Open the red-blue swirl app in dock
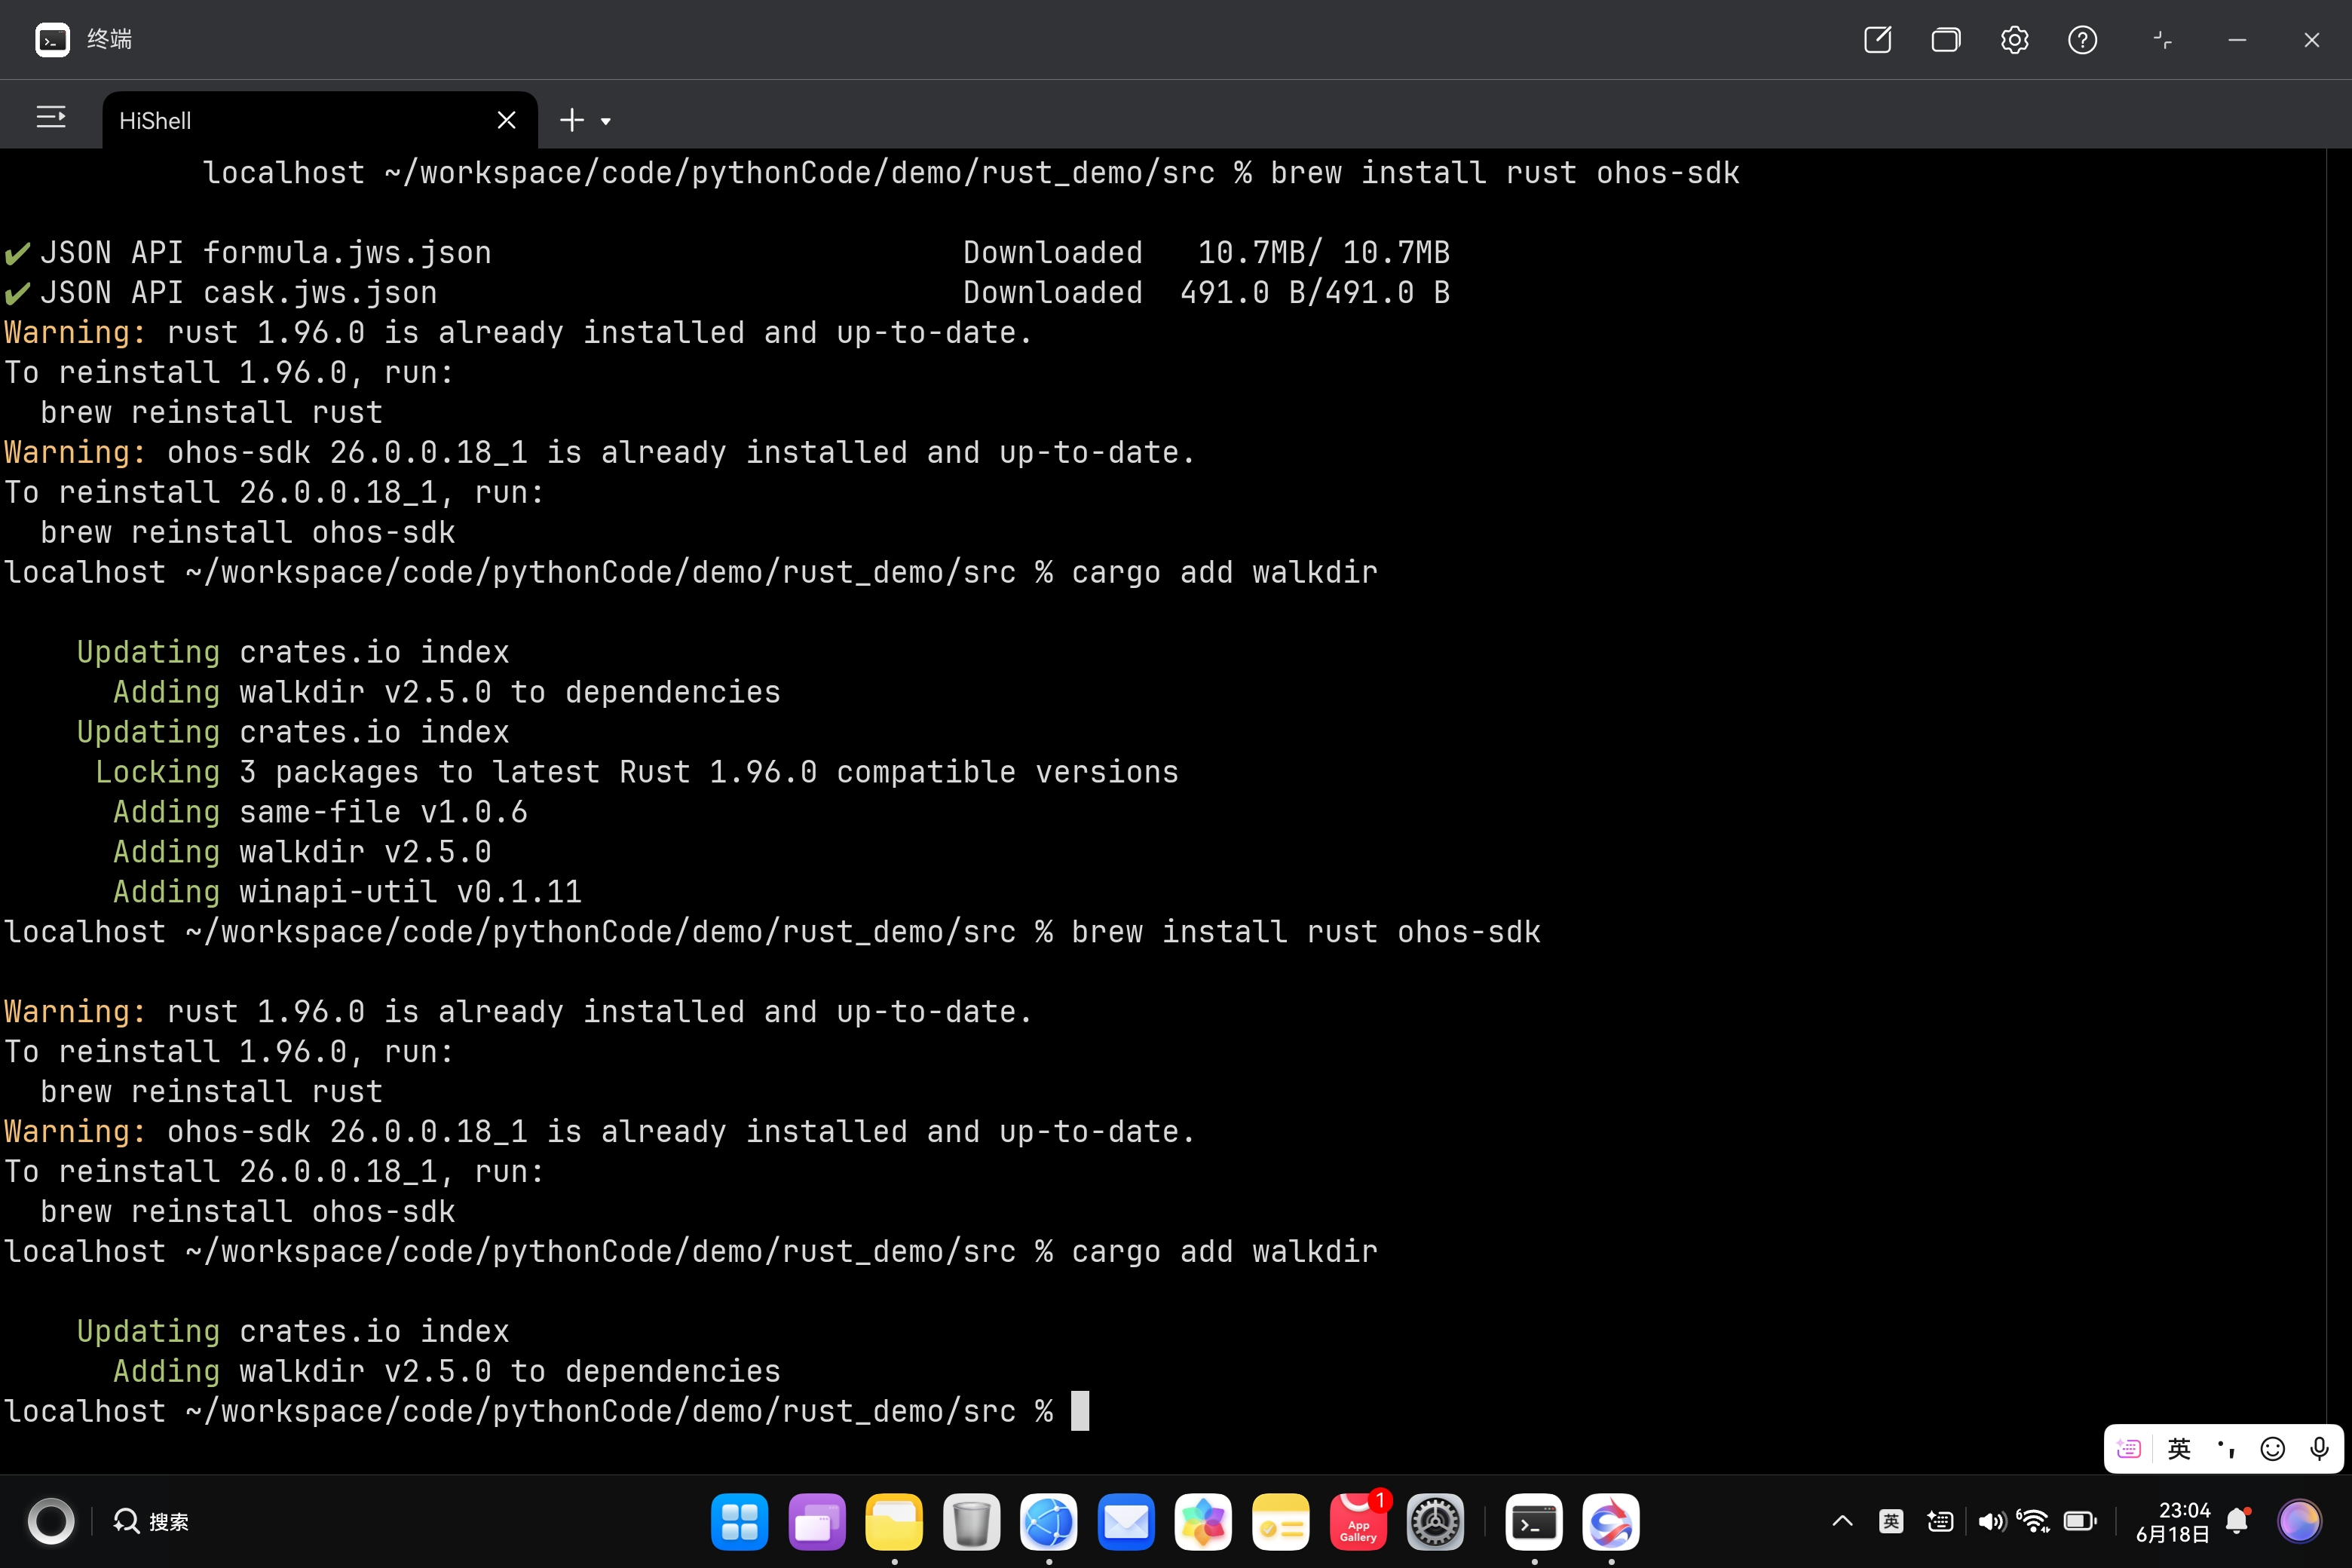Image resolution: width=2352 pixels, height=1568 pixels. (1611, 1522)
